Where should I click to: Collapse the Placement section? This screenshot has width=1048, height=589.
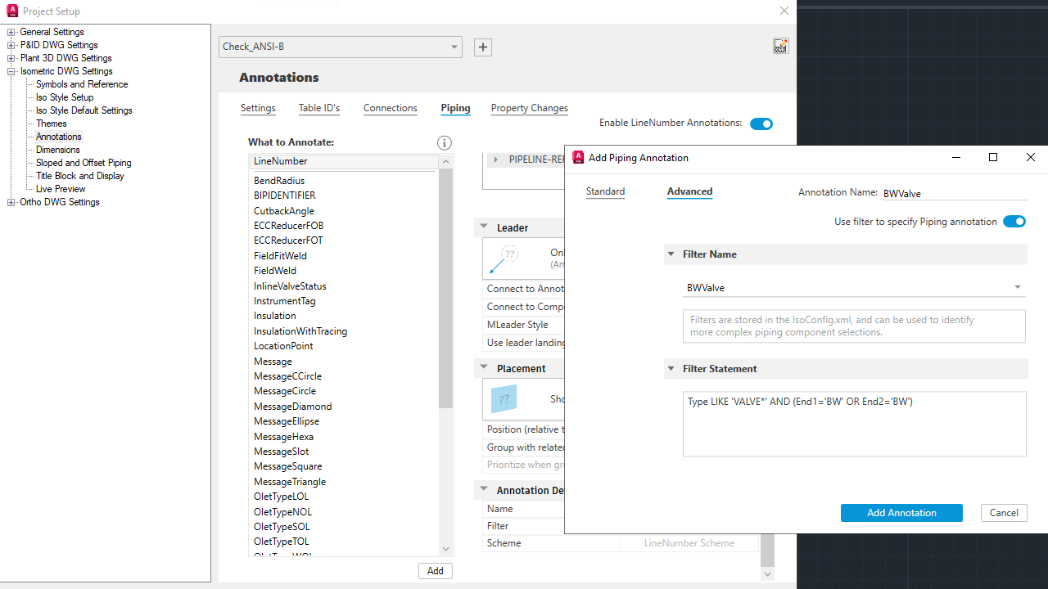tap(484, 368)
